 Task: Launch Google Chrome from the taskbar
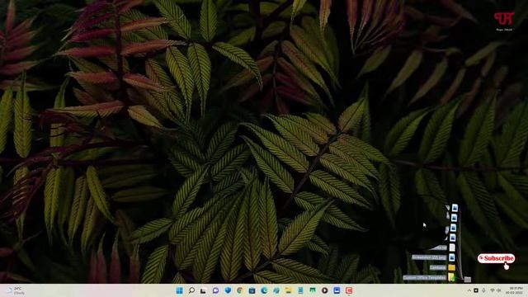(240, 290)
